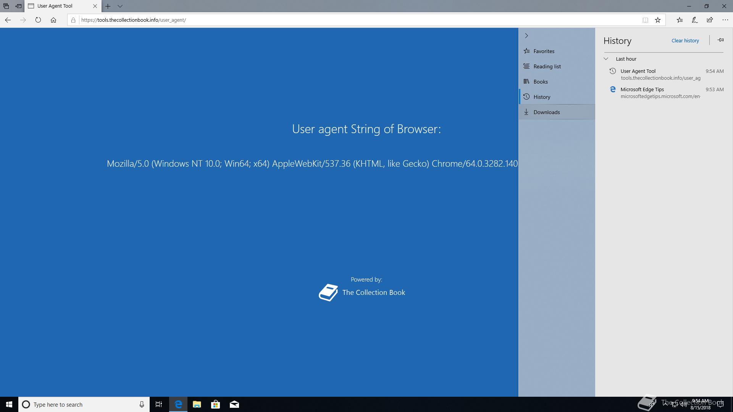Screen dimensions: 733x412
Task: Open File Explorer from the taskbar
Action: [197, 404]
